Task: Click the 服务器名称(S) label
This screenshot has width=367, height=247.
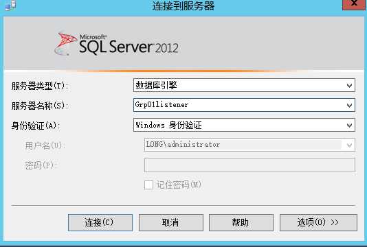Action: pyautogui.click(x=40, y=106)
